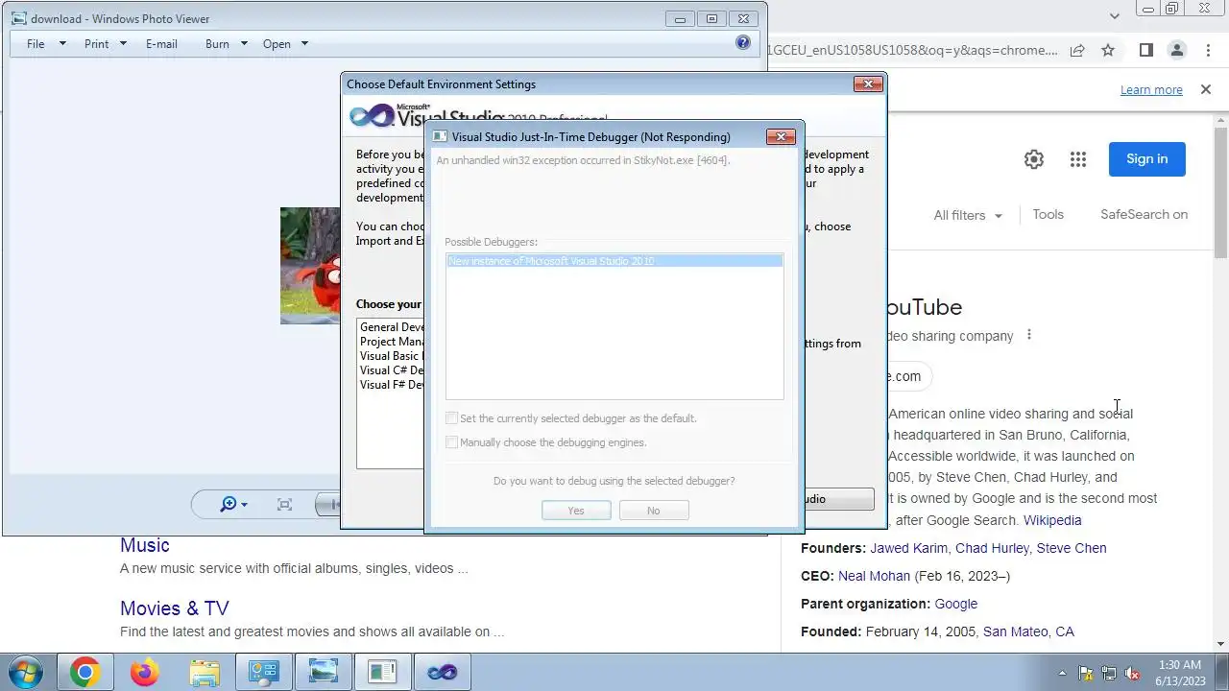
Task: Toggle the Chrome side panel icon
Action: point(1145,50)
